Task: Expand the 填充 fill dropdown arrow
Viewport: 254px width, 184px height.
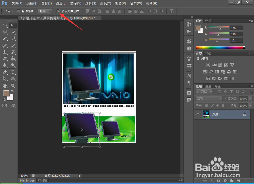Action: point(250,106)
